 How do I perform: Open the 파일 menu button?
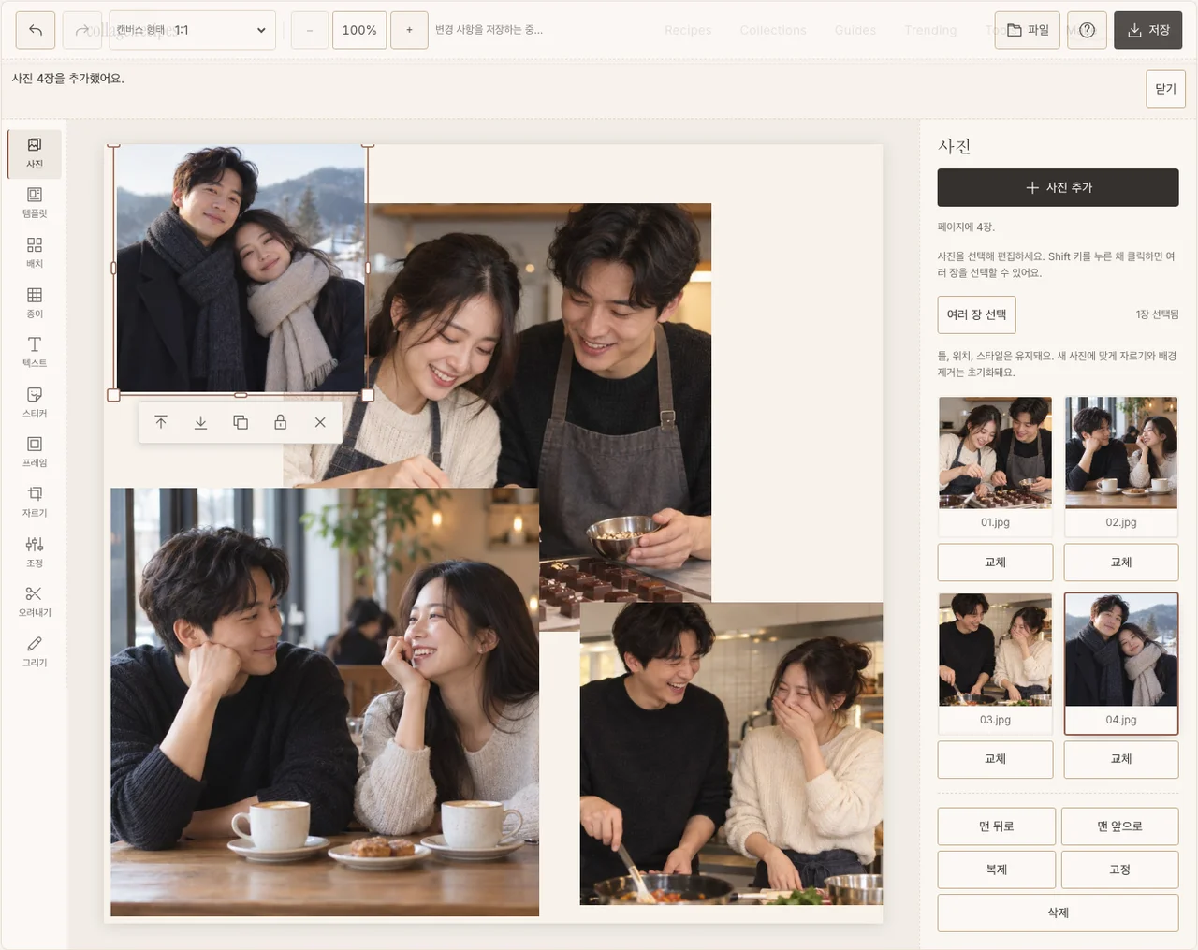[x=1028, y=30]
